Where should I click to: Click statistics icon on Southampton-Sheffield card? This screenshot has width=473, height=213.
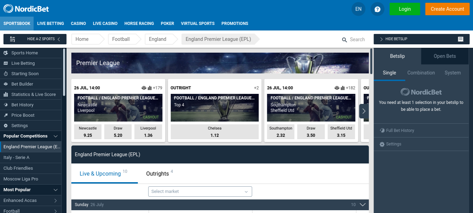[x=343, y=88]
